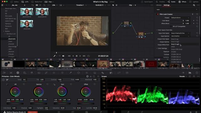201x113 pixels.
Task: Reset the Lift wheel
Action: coord(24,84)
